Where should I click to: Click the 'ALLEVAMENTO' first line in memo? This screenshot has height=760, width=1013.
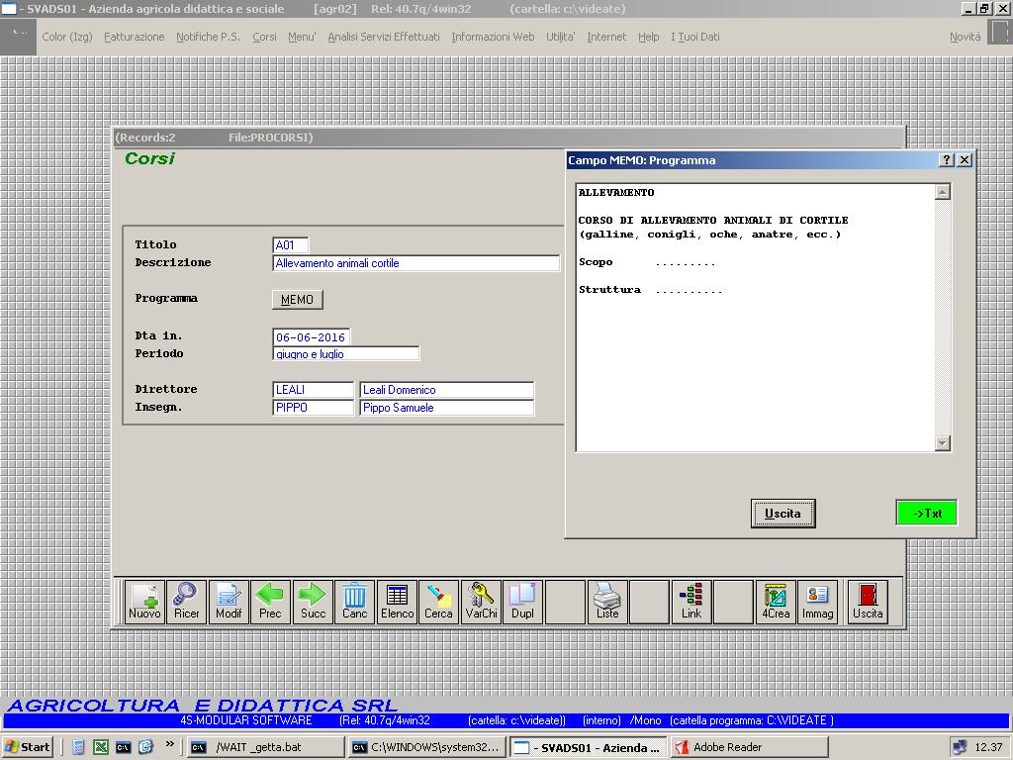[616, 193]
